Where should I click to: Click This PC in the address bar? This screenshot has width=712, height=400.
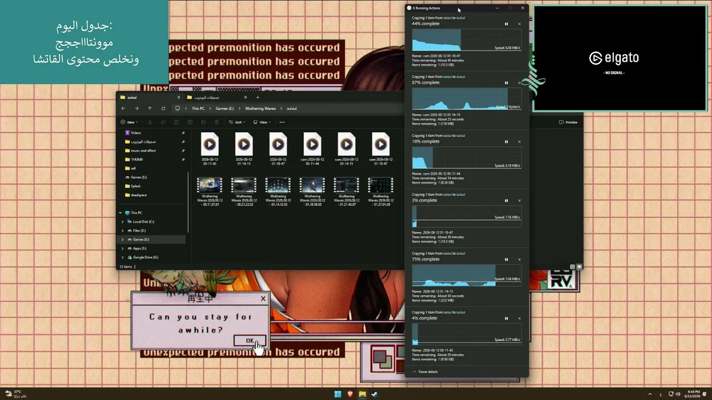(x=198, y=108)
